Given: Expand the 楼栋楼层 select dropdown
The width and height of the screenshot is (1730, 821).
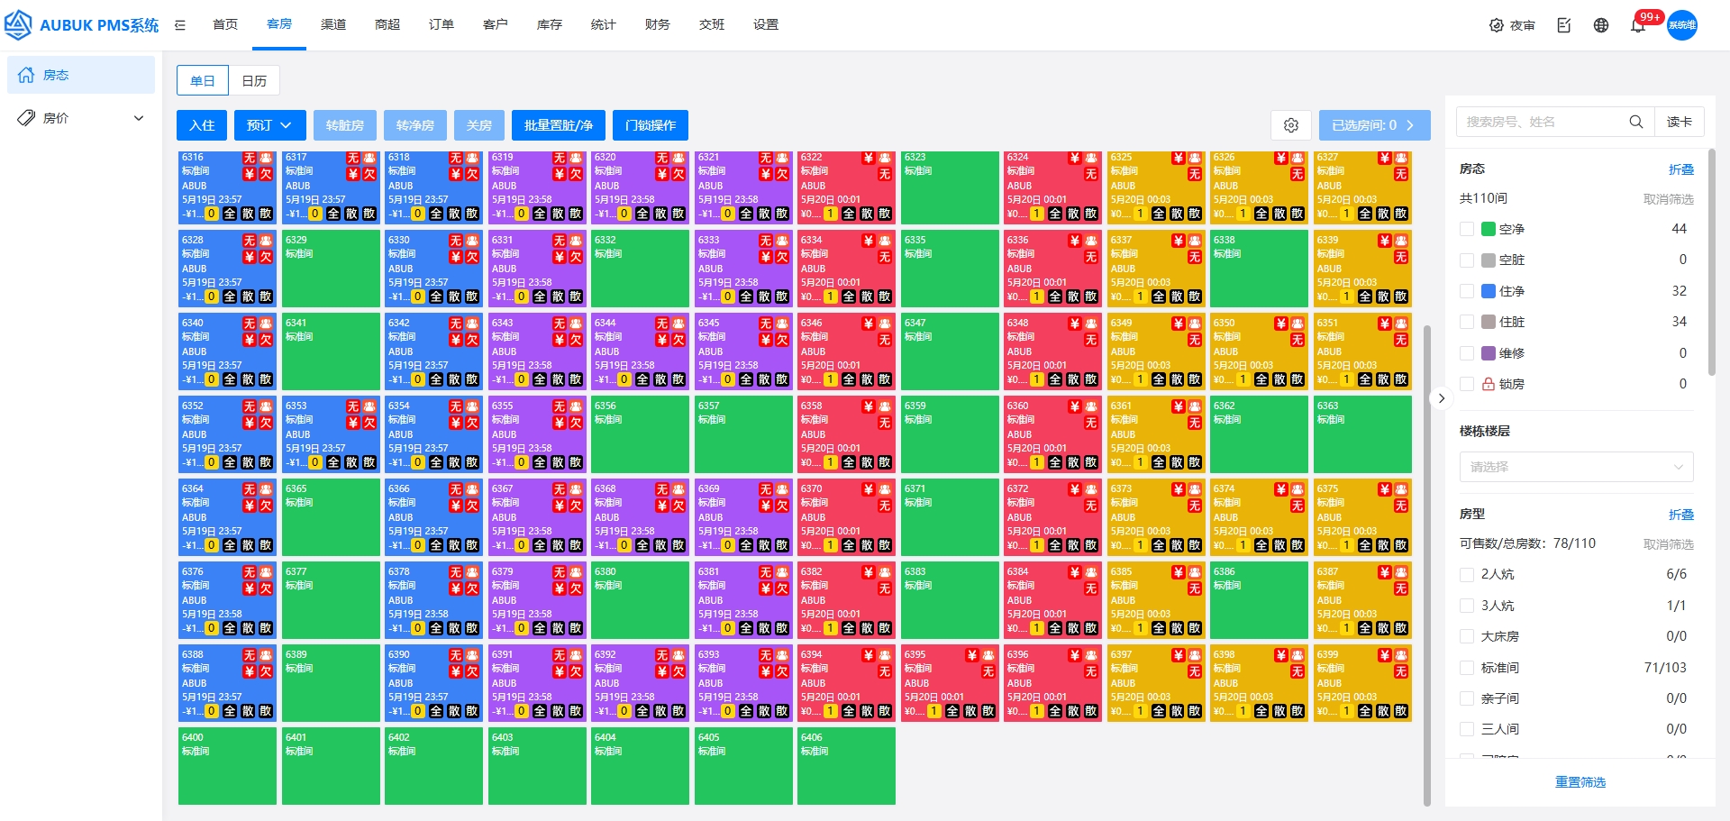Looking at the screenshot, I should click(1576, 467).
